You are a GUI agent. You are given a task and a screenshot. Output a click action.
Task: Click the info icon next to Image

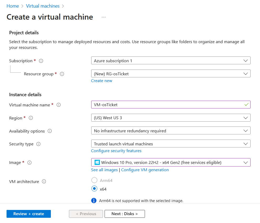tap(30, 163)
